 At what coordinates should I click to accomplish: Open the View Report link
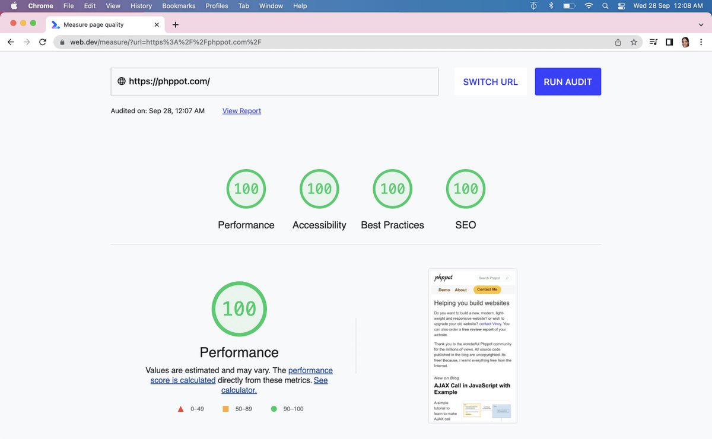click(241, 111)
